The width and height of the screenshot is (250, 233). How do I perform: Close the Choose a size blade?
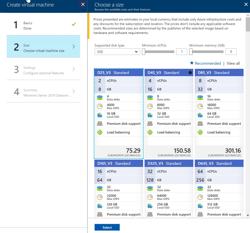tap(246, 4)
